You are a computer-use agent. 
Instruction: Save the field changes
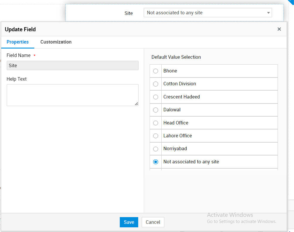tap(129, 222)
